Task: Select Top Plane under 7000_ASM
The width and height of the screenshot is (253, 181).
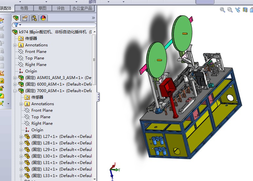Action: click(41, 117)
